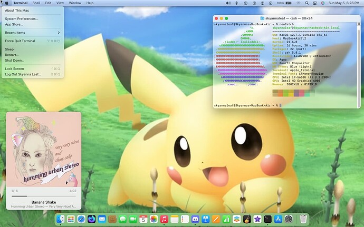Image resolution: width=364 pixels, height=227 pixels.
Task: Click the Terminal title bar proxy icon
Action: click(x=262, y=18)
